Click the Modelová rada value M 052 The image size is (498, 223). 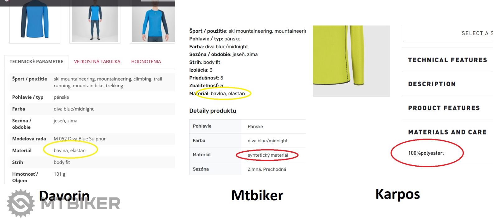pyautogui.click(x=80, y=139)
